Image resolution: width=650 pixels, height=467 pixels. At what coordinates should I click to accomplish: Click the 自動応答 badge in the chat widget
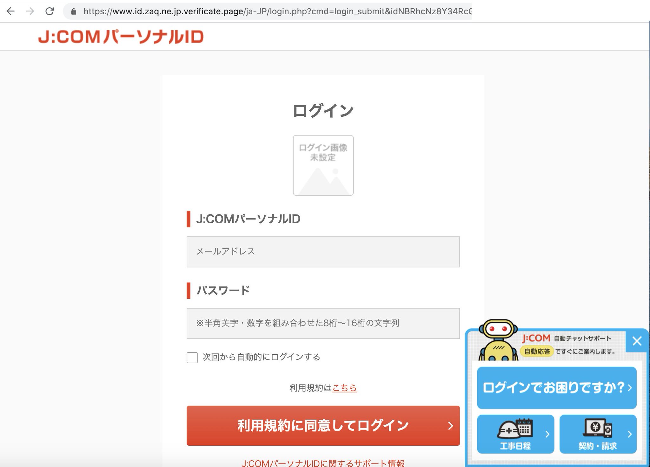[537, 351]
